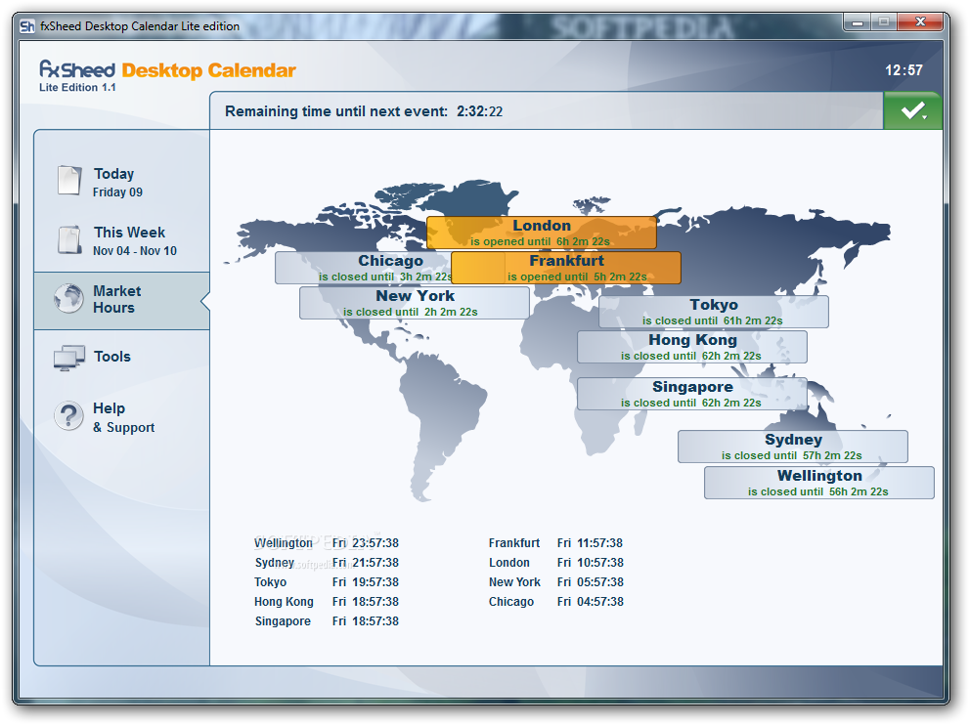Click the This Week pages icon

coord(69,239)
